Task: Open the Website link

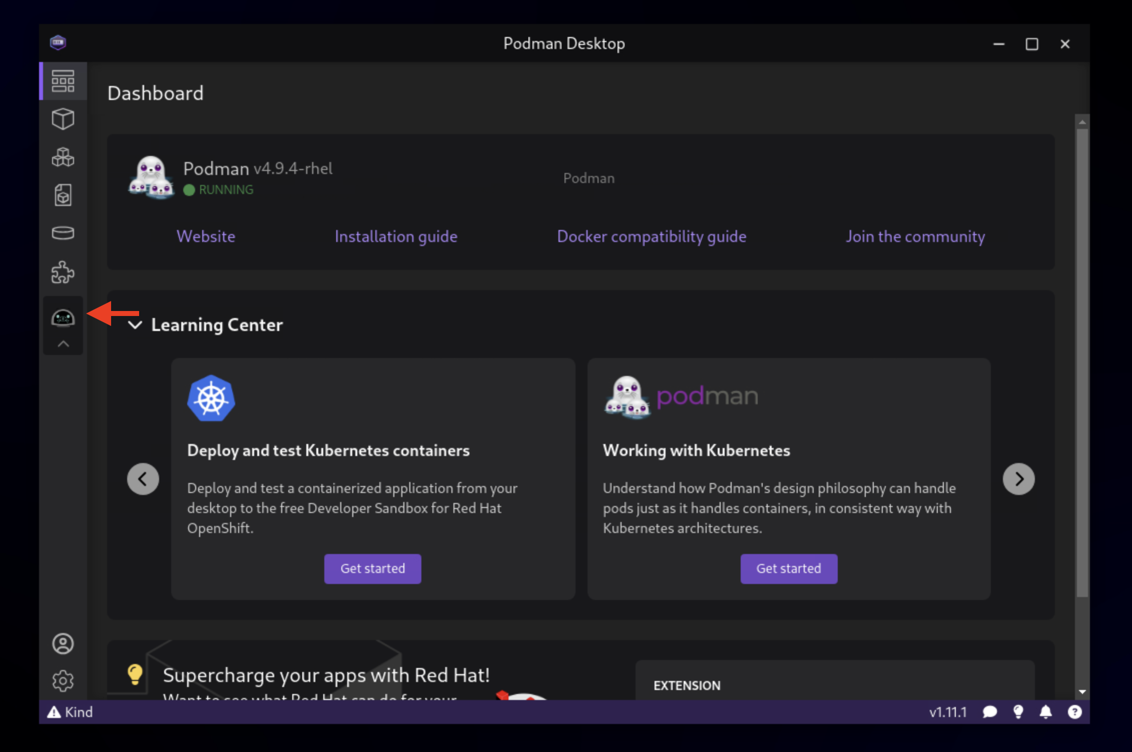Action: (206, 236)
